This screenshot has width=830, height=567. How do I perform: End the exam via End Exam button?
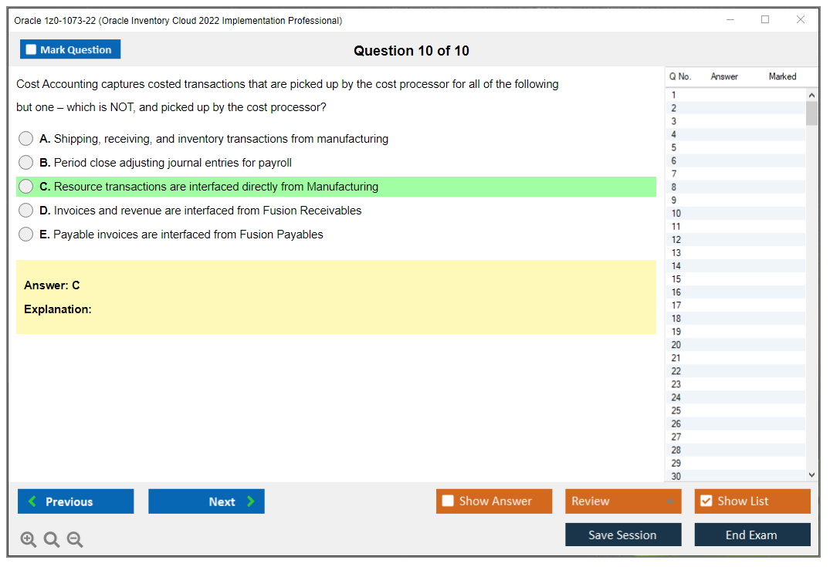click(752, 534)
